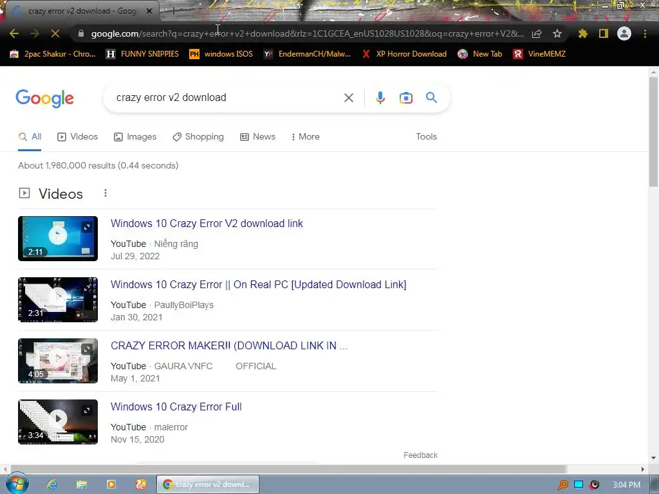Click the vertical scrollbar thumb

tap(654, 133)
